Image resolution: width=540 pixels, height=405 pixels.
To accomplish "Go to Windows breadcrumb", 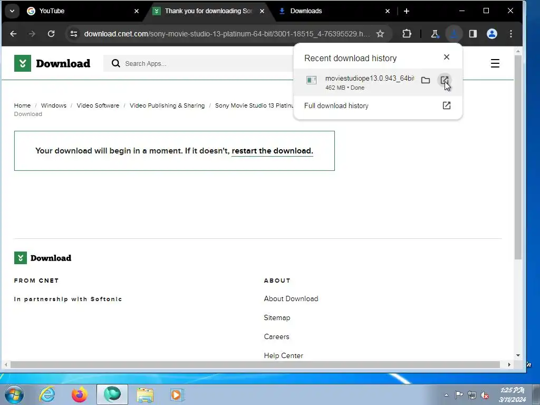I will pos(54,105).
